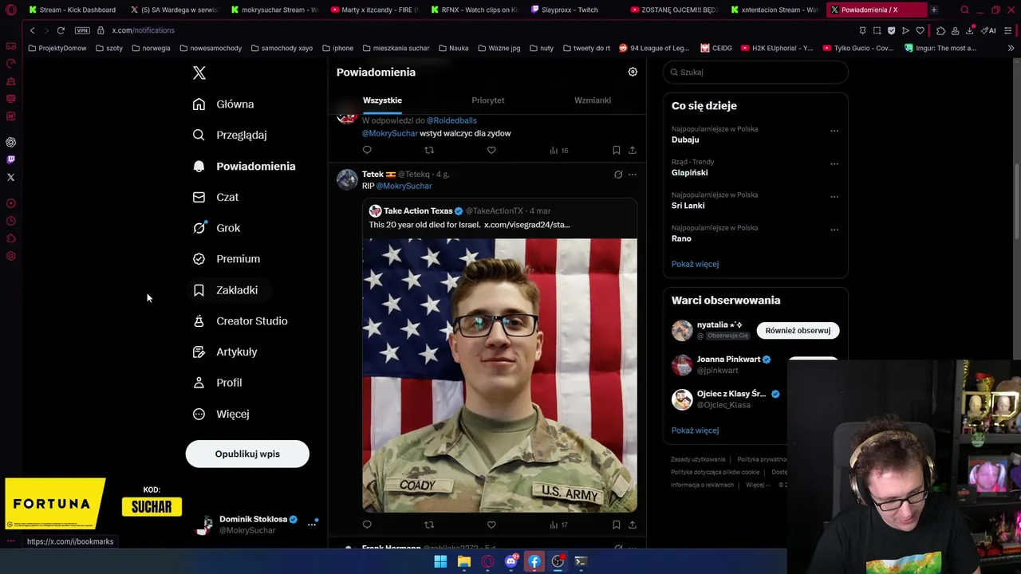This screenshot has height=574, width=1021.
Task: Click Pokaż więcej under Warci obserwowania
Action: pos(695,431)
